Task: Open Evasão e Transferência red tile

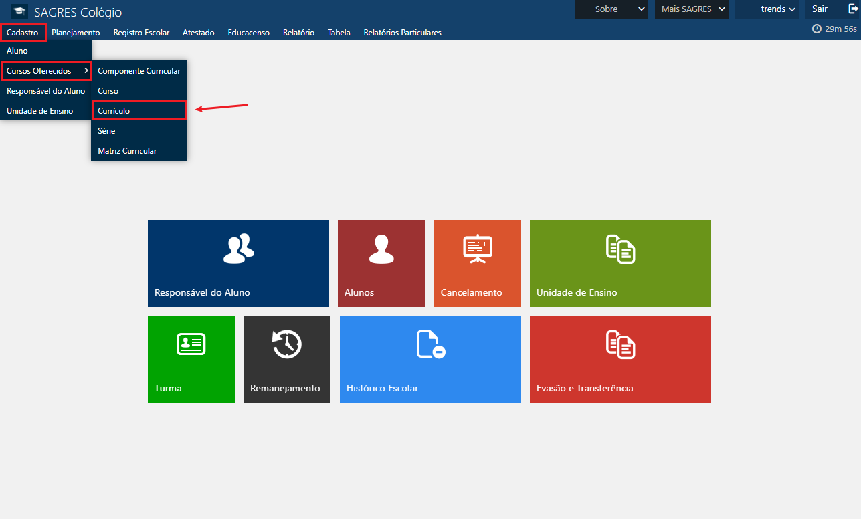Action: pos(620,359)
